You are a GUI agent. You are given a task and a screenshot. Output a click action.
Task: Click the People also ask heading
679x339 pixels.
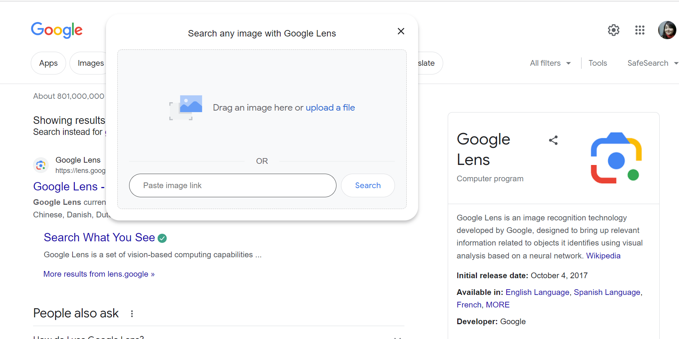(x=76, y=313)
